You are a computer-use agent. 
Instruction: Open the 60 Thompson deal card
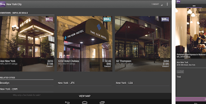tap(143, 44)
